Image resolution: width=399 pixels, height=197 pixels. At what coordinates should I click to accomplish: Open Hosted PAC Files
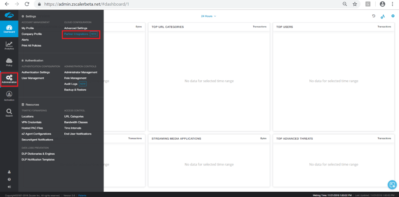click(32, 128)
